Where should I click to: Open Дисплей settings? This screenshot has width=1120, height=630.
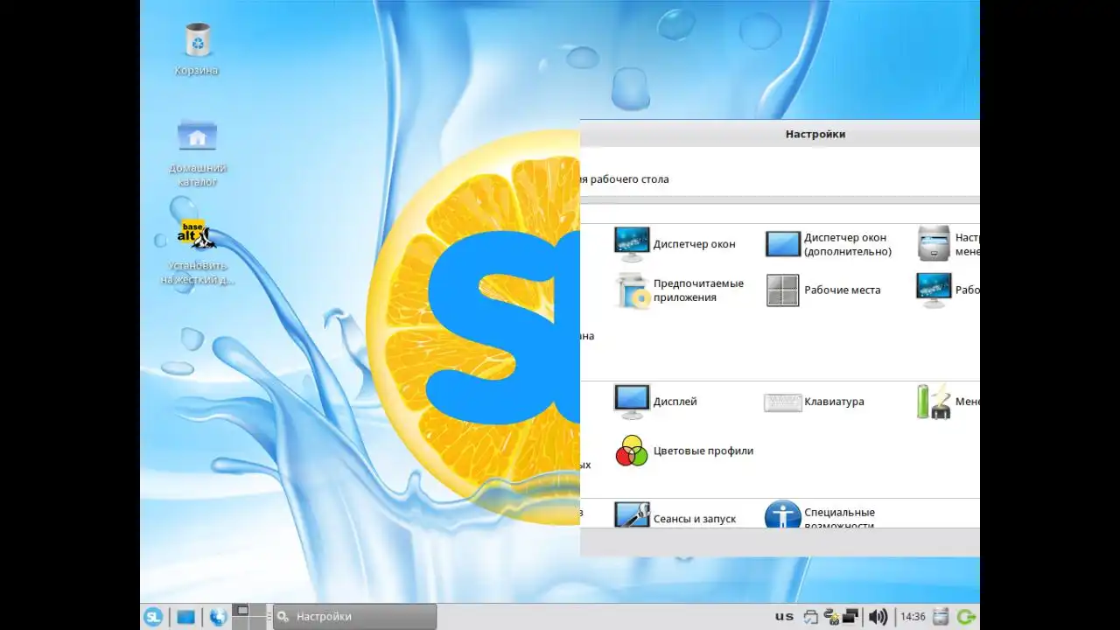coord(655,402)
